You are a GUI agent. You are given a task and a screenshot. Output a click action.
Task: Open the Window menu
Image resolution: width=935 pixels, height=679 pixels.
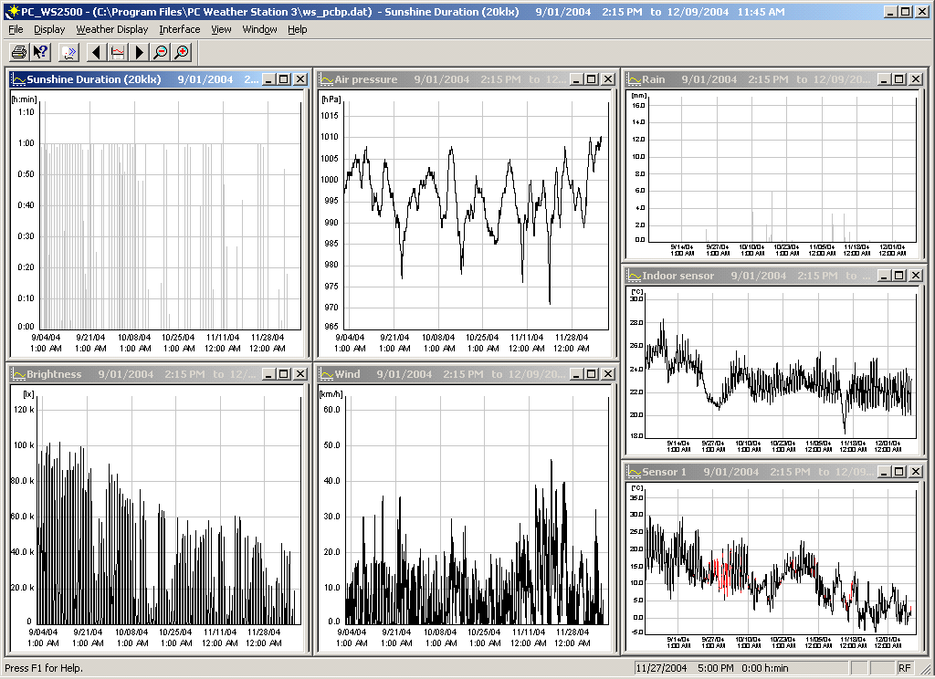[259, 29]
